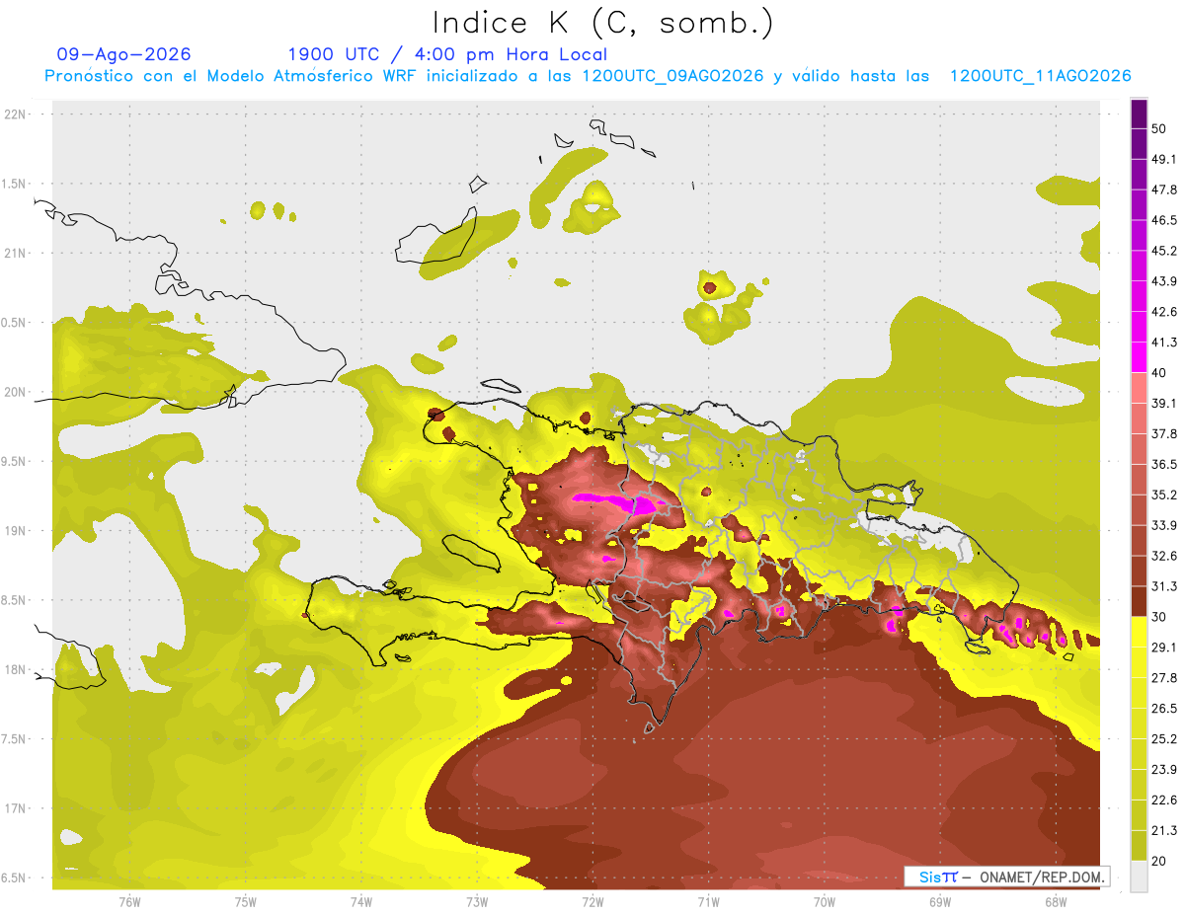The width and height of the screenshot is (1185, 915).
Task: Click the colorbar label "49.1"
Action: pos(1164,159)
